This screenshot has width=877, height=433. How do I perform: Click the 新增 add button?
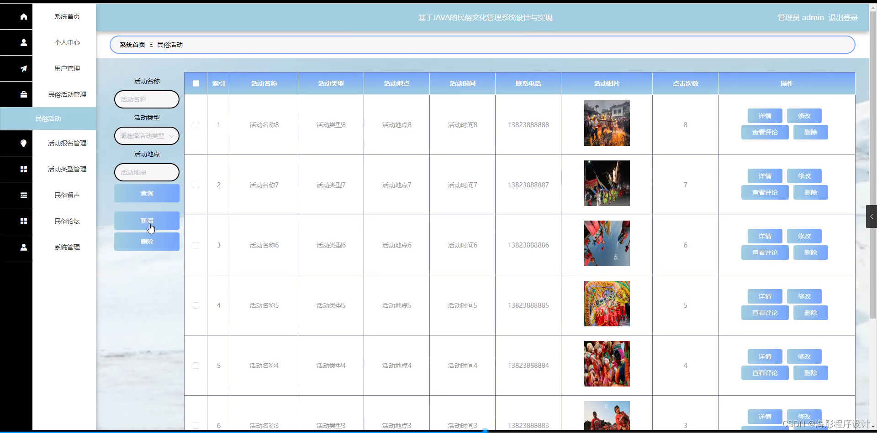(x=147, y=221)
